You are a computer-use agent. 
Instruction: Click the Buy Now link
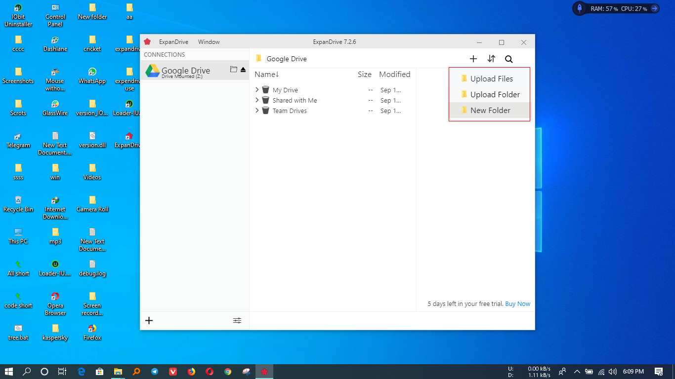point(517,304)
